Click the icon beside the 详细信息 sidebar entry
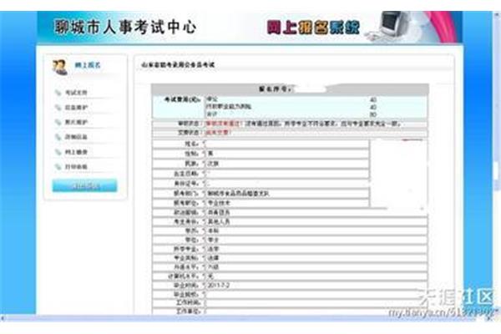Image resolution: width=501 pixels, height=334 pixels. point(58,137)
